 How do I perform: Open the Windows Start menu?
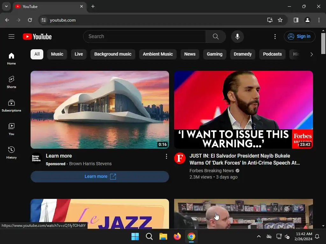pos(135,236)
